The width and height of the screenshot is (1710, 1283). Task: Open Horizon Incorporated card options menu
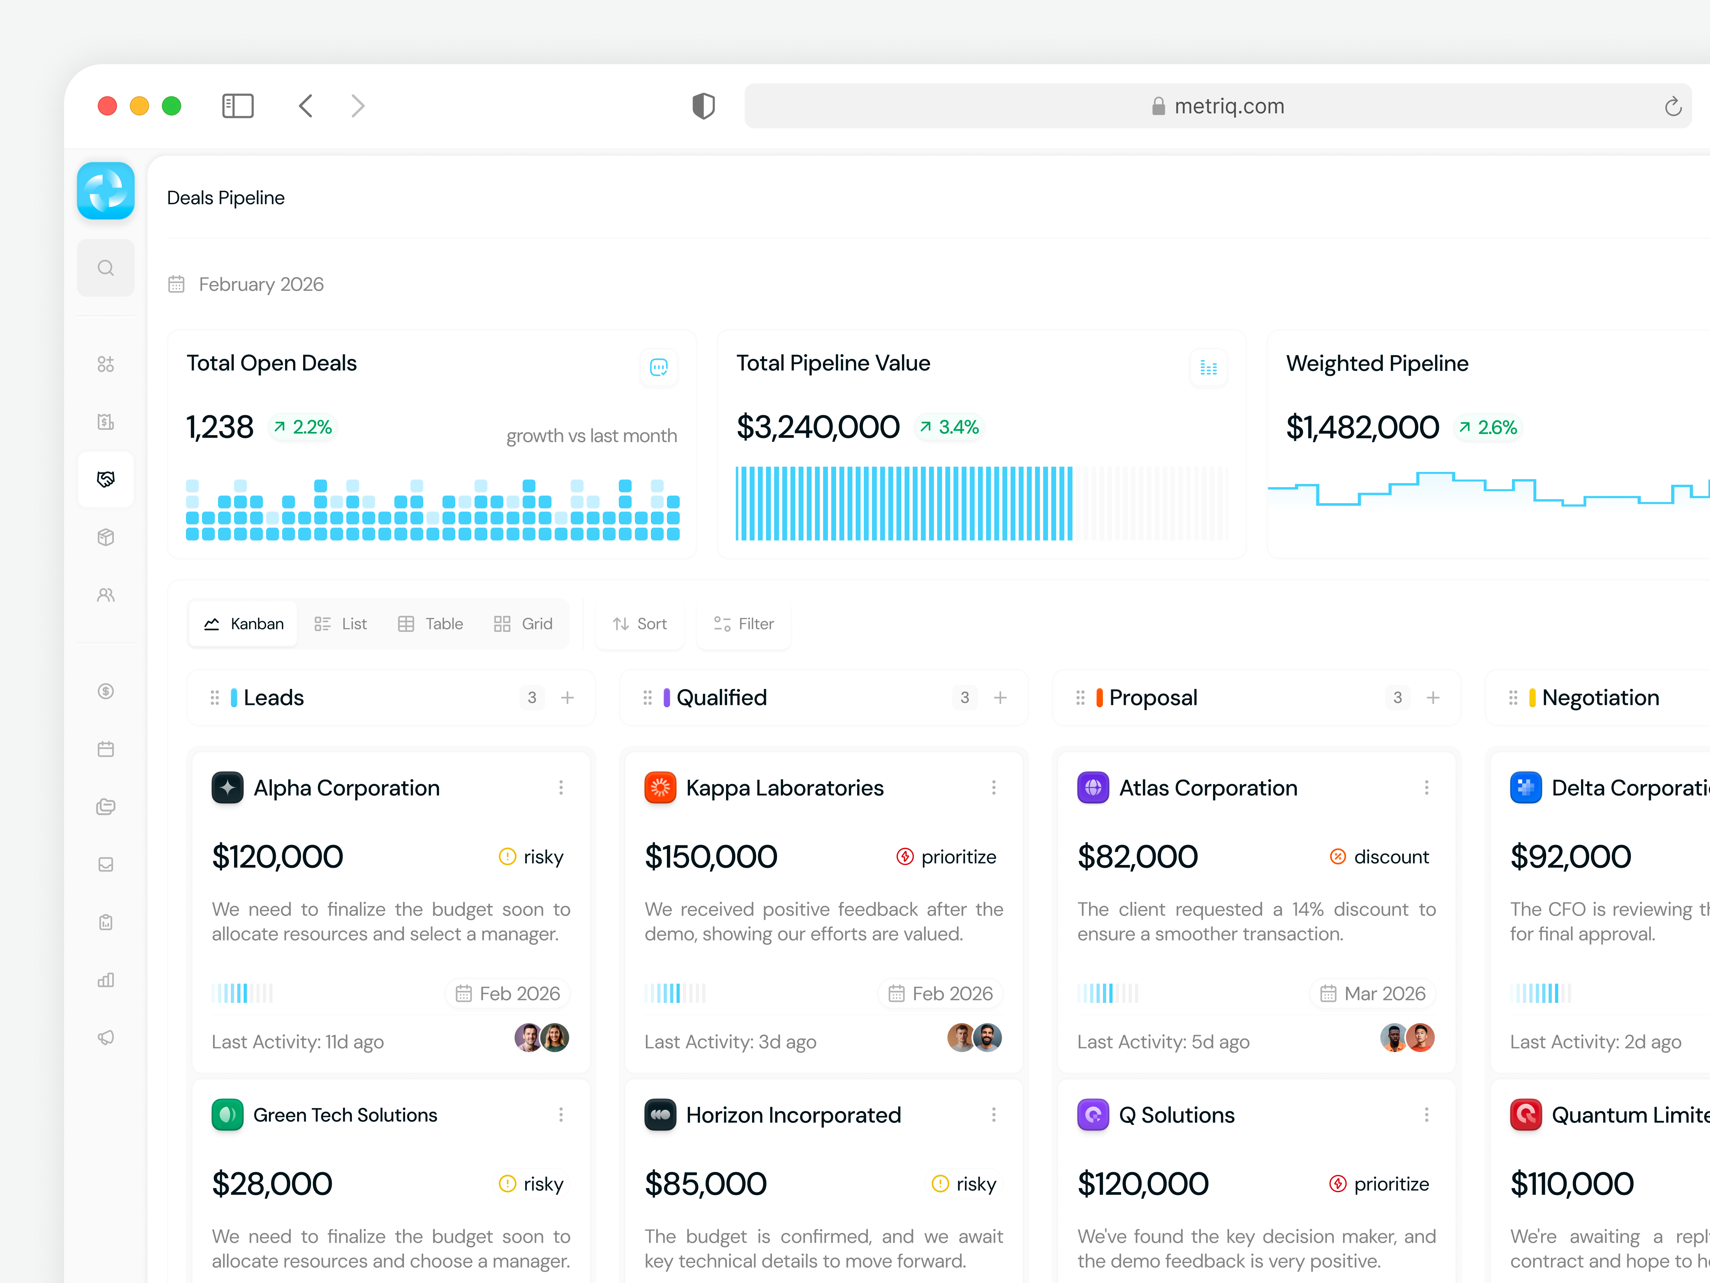[x=994, y=1114]
